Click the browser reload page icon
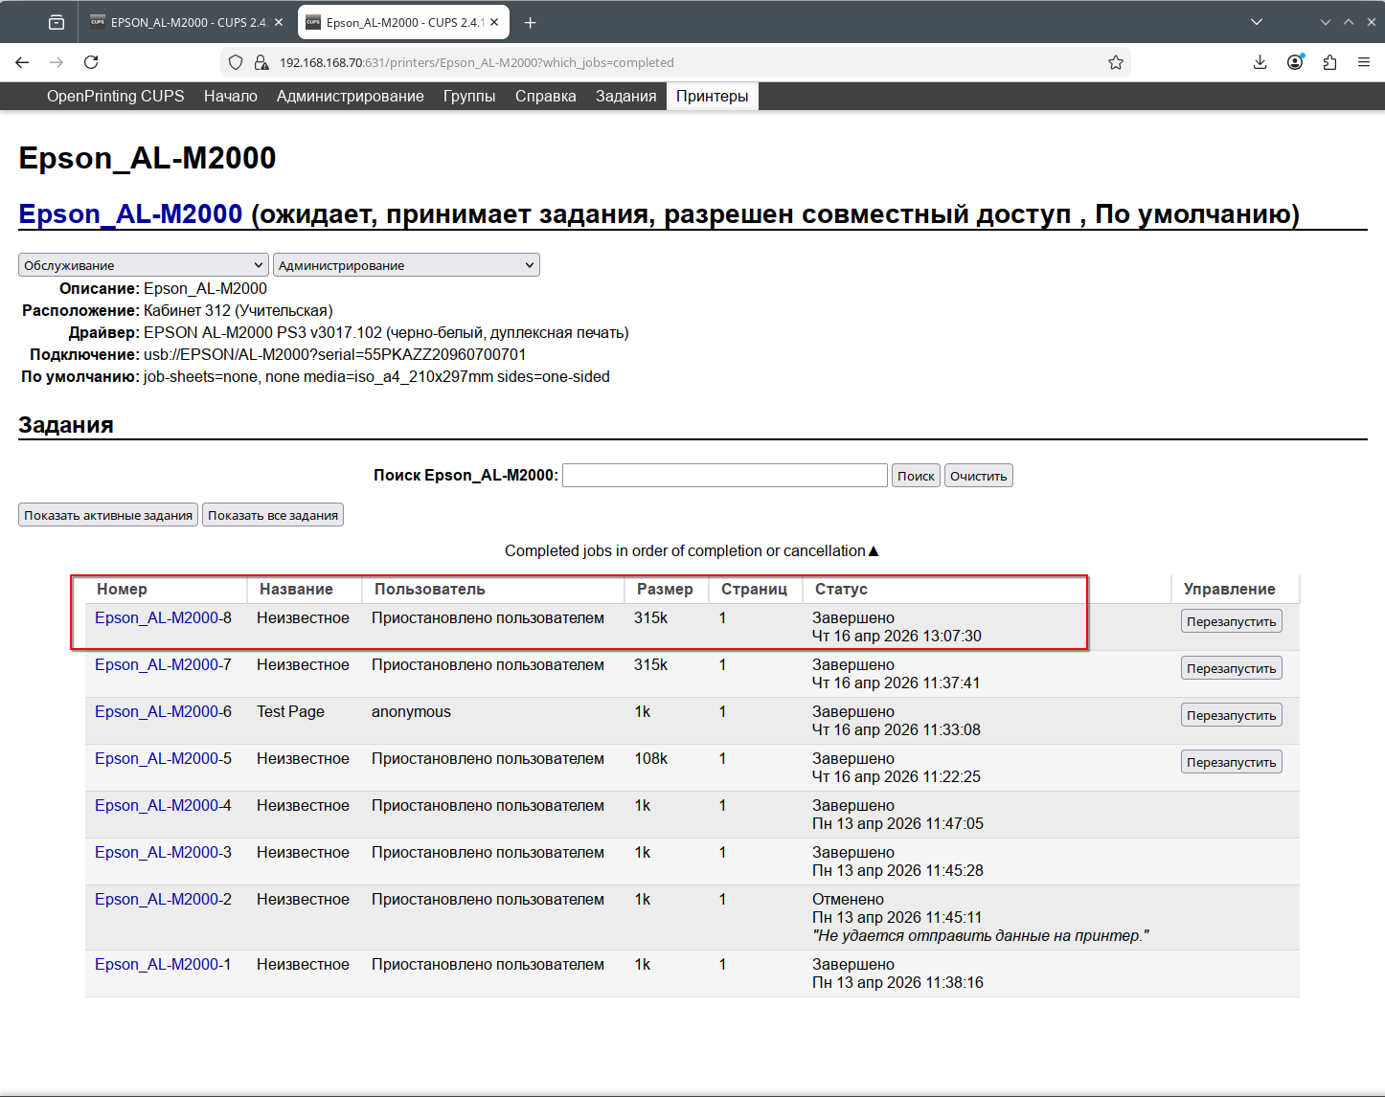 pos(91,62)
